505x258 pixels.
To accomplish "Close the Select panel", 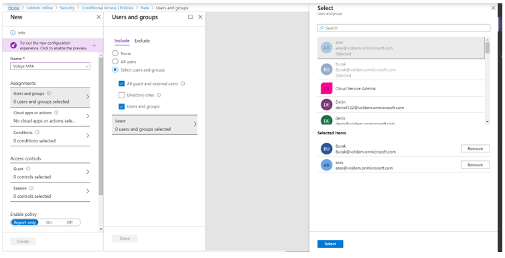I will [493, 8].
